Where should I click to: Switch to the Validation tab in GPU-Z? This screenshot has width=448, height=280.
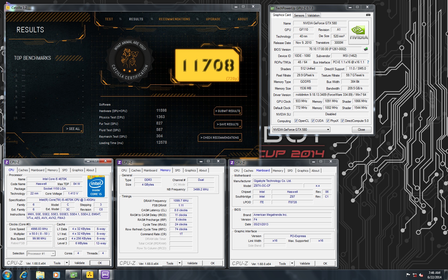pyautogui.click(x=313, y=15)
